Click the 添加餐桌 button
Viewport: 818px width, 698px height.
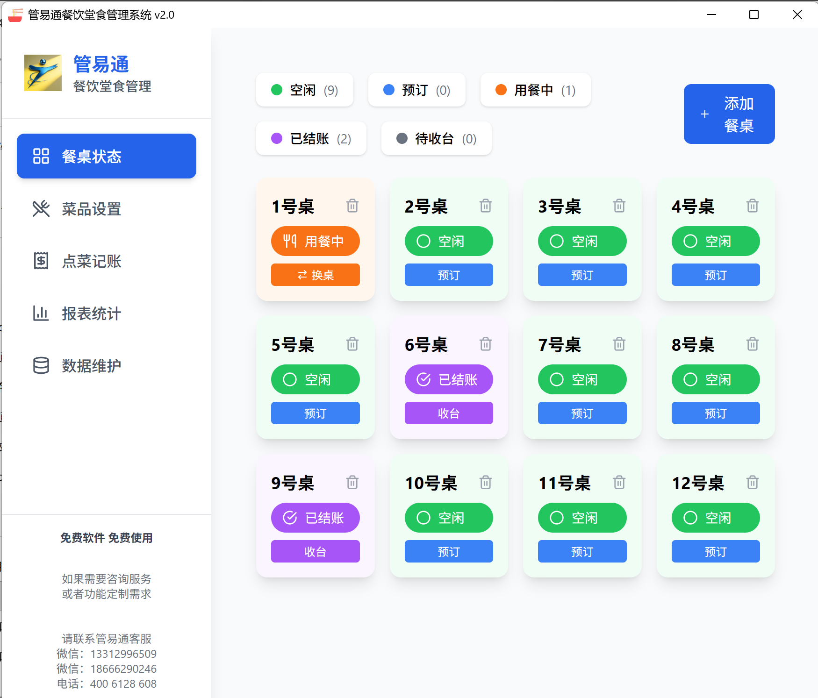pos(729,114)
